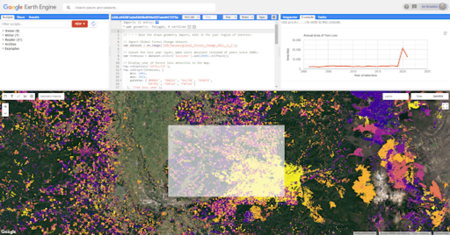Click the Run button
Viewport: 450px width, 235px height.
pos(228,17)
